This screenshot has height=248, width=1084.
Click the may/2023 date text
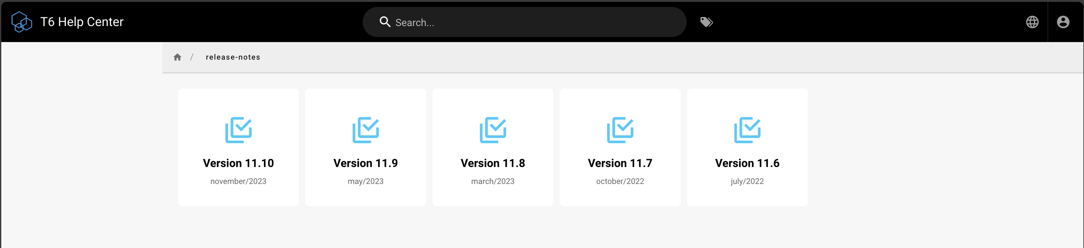tap(365, 181)
